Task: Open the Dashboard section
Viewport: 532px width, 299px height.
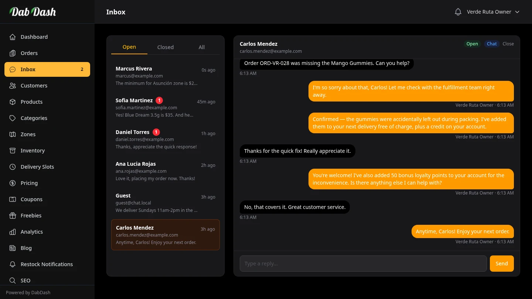Action: coord(34,37)
